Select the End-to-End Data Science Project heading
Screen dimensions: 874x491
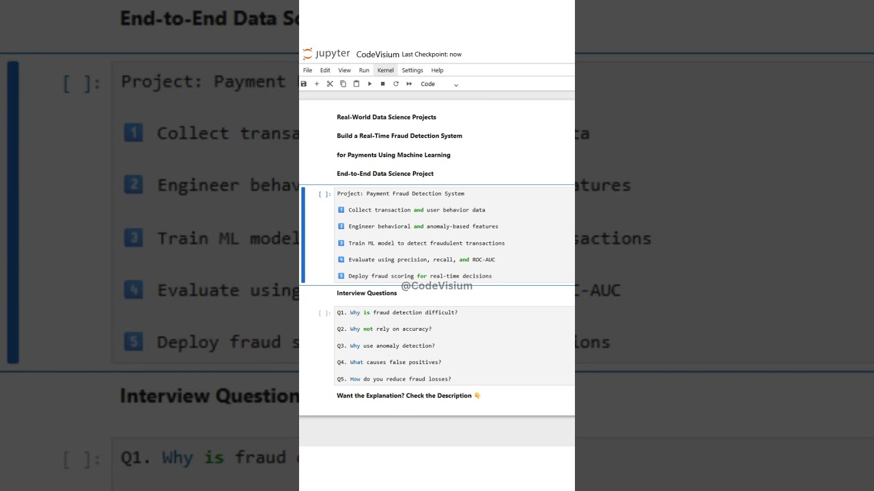(x=385, y=174)
